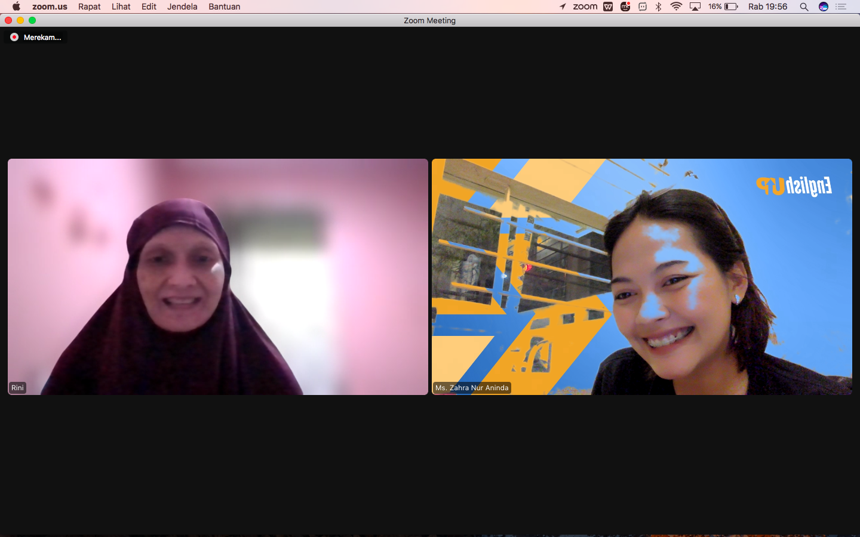Open the Apple menu
Screen dimensions: 860x537
pos(16,7)
